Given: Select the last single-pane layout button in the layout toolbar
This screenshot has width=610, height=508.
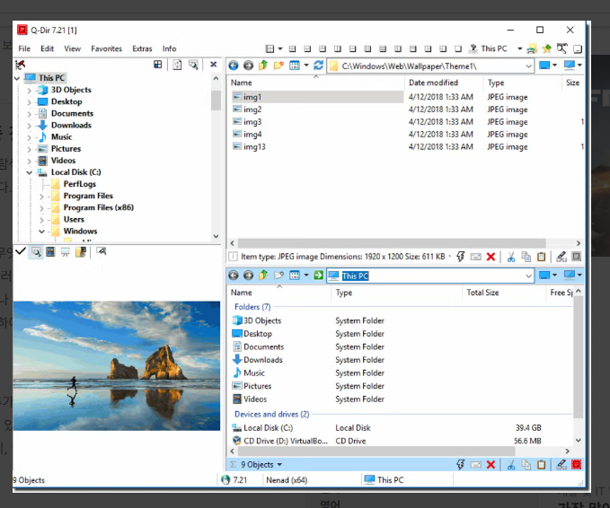Looking at the screenshot, I should (x=458, y=48).
